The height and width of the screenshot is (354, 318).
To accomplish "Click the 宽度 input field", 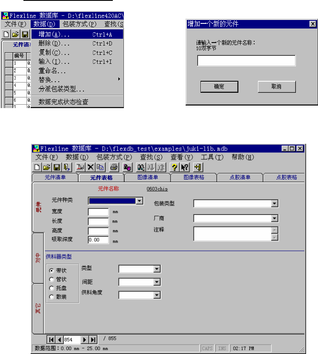I will coord(98,212).
